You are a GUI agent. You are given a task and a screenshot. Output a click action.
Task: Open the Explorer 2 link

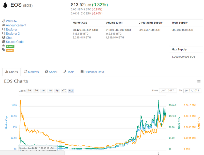click(13, 33)
